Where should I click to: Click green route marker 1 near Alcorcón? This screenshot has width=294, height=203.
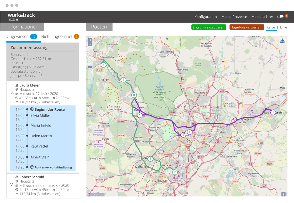pyautogui.click(x=150, y=159)
